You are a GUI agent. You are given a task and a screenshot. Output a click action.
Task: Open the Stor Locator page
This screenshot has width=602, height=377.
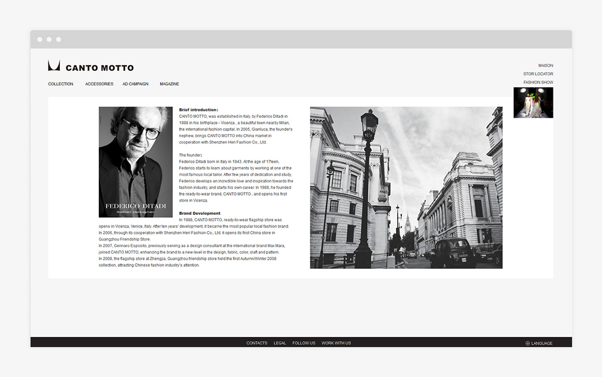[x=538, y=74]
